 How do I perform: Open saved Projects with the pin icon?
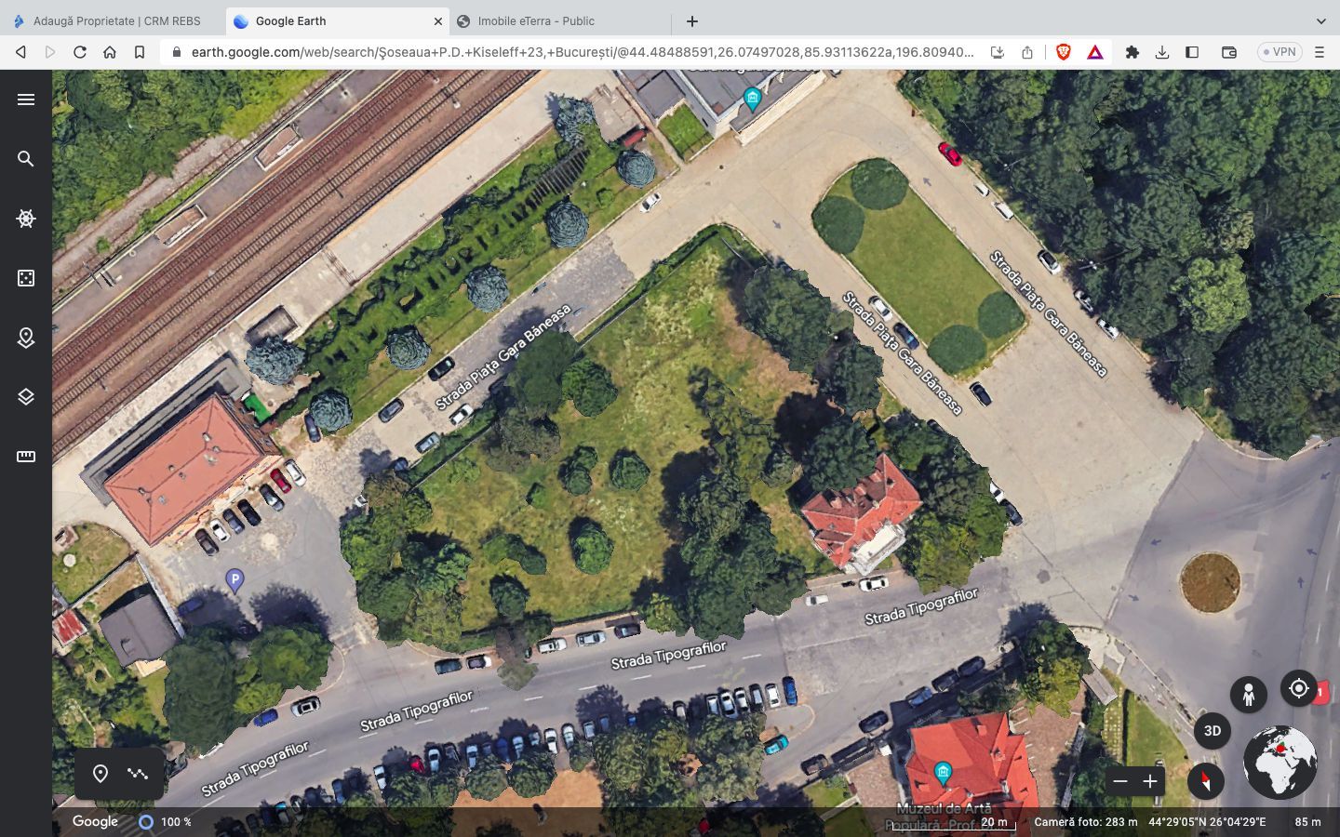(25, 338)
